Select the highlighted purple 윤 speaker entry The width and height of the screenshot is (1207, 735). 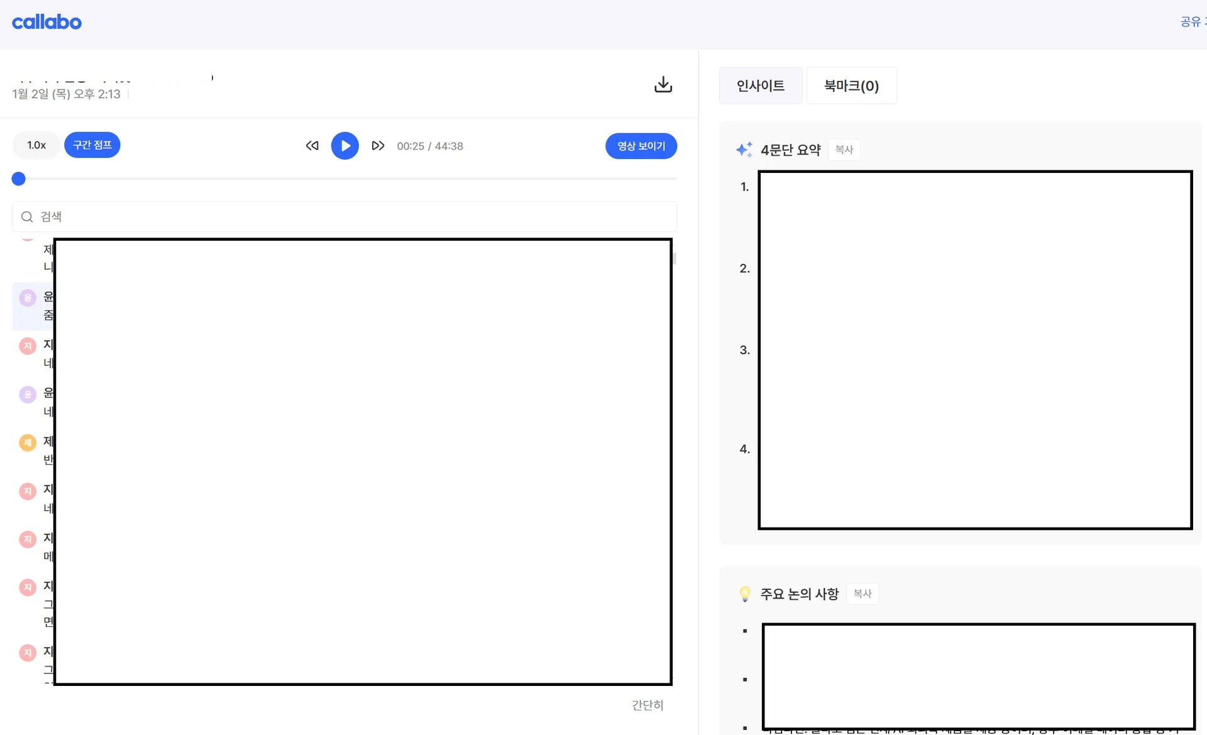pyautogui.click(x=28, y=299)
